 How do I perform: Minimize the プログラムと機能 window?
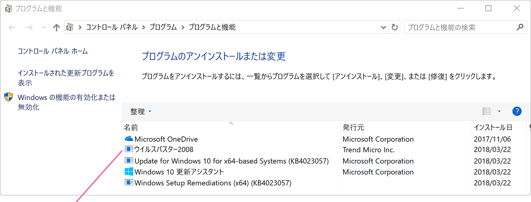461,8
